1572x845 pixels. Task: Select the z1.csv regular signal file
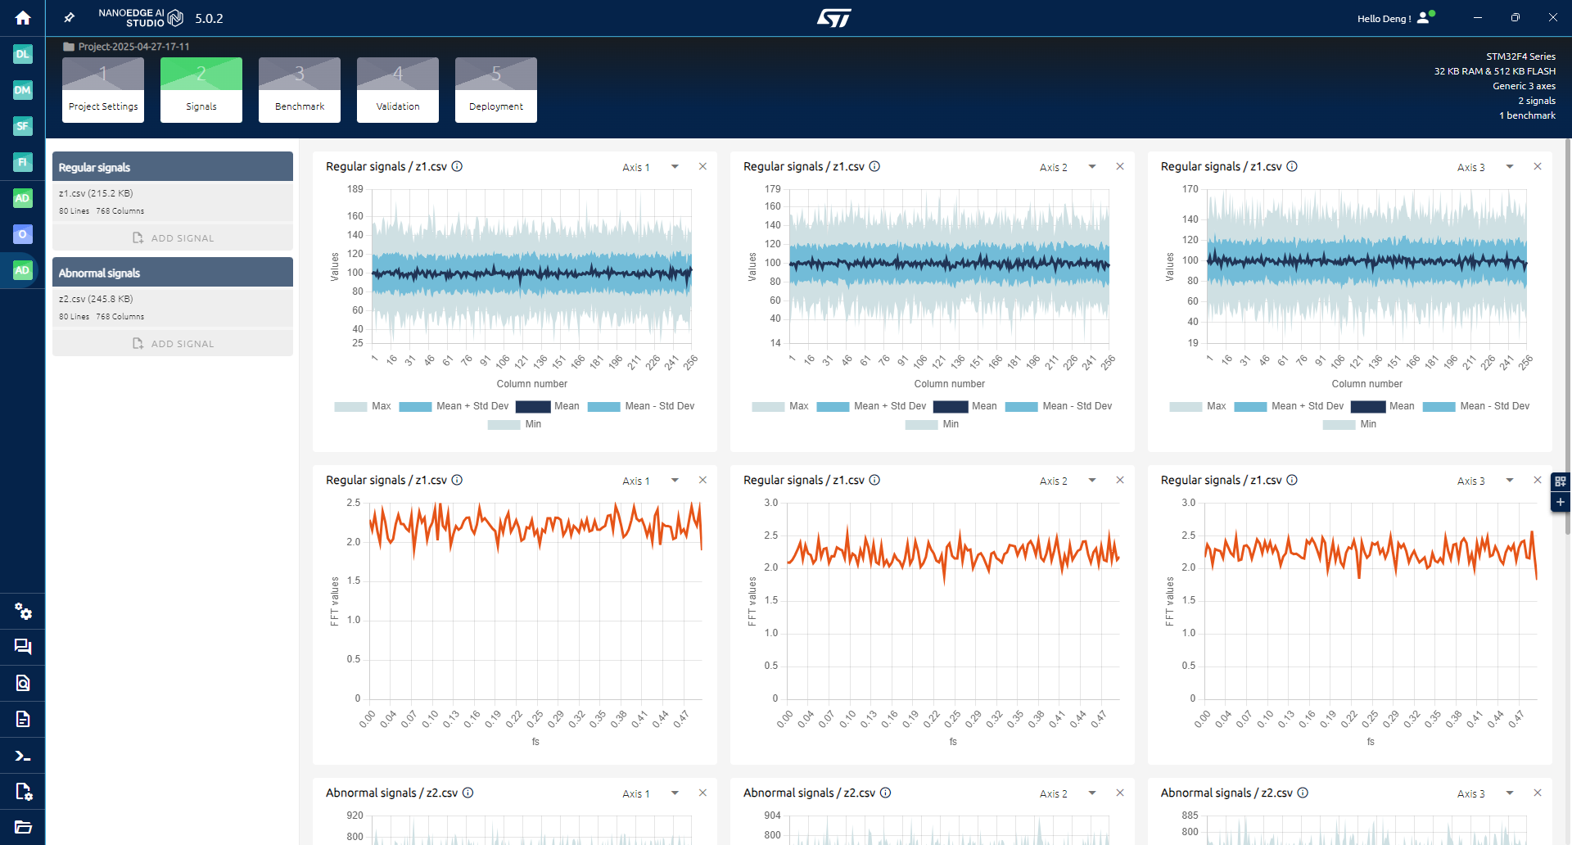click(173, 201)
